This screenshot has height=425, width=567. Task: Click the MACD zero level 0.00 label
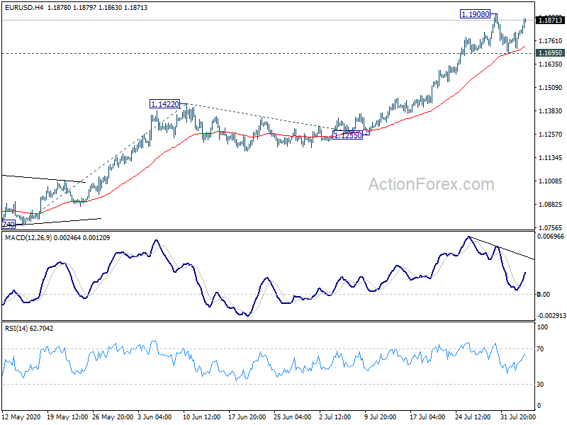pyautogui.click(x=544, y=295)
